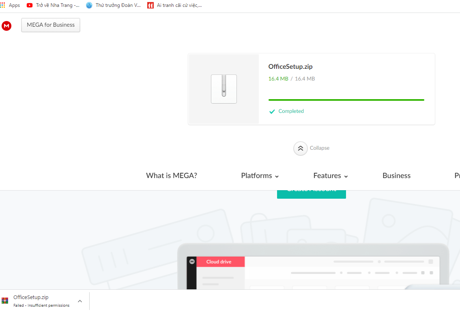This screenshot has width=460, height=312.
Task: Expand the OfficeSetup.zip download options chevron
Action: coord(80,301)
